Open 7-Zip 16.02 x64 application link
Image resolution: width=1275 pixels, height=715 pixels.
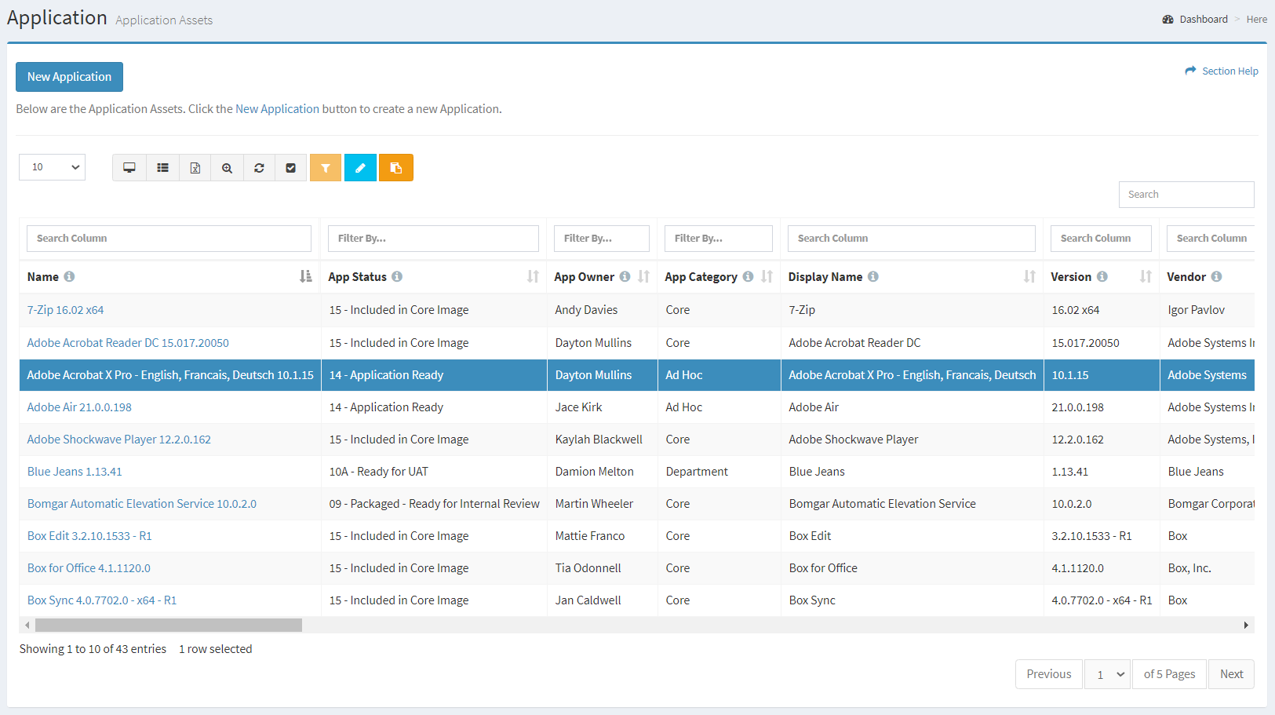[65, 310]
